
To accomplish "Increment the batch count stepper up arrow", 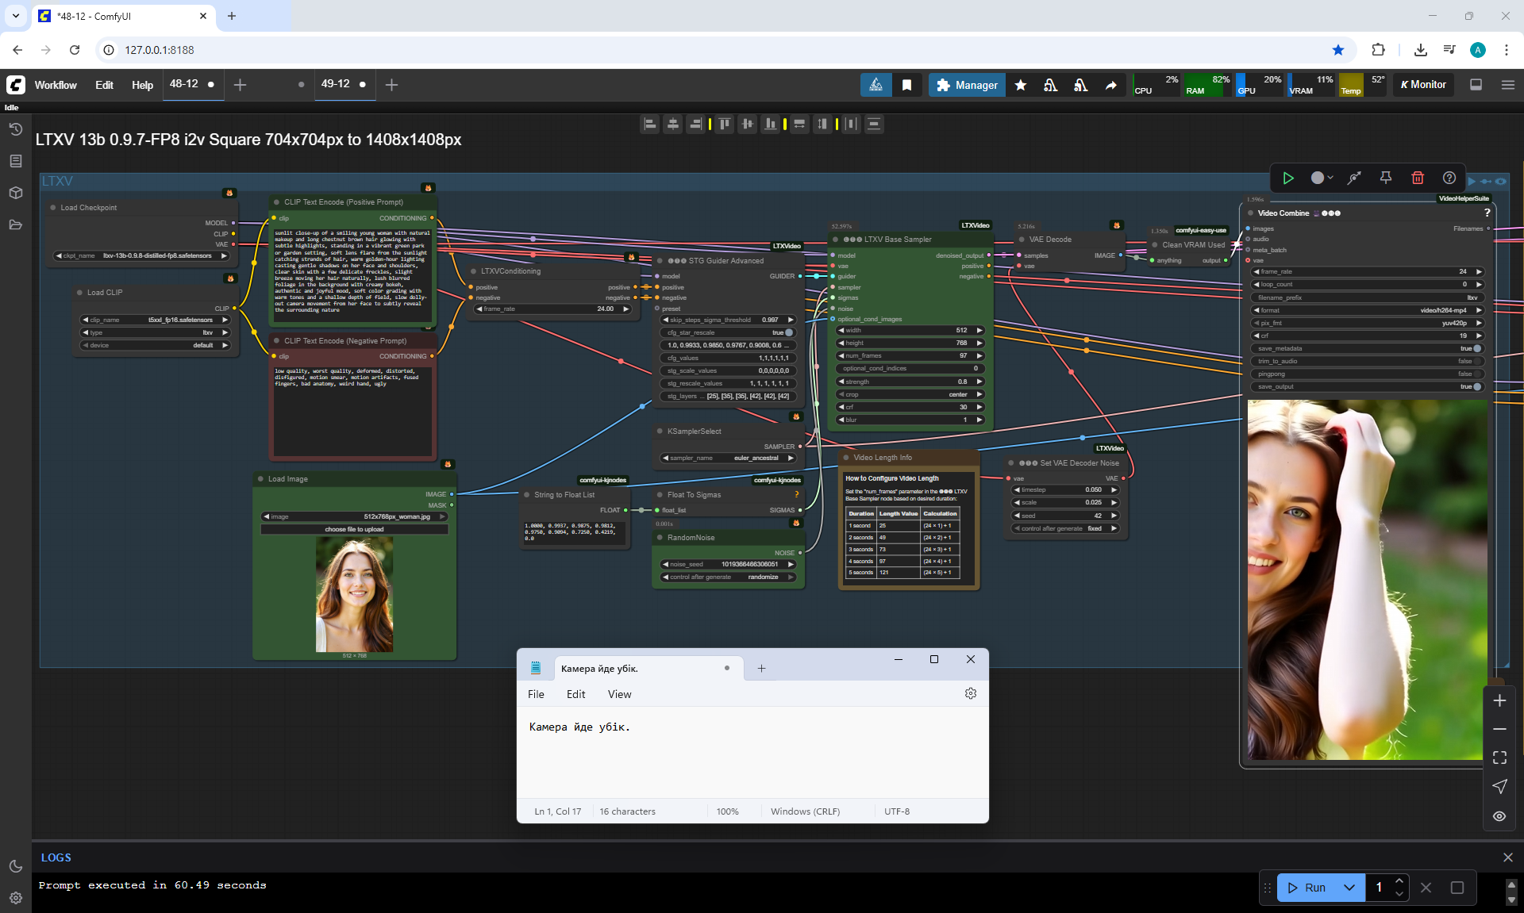I will (1399, 881).
